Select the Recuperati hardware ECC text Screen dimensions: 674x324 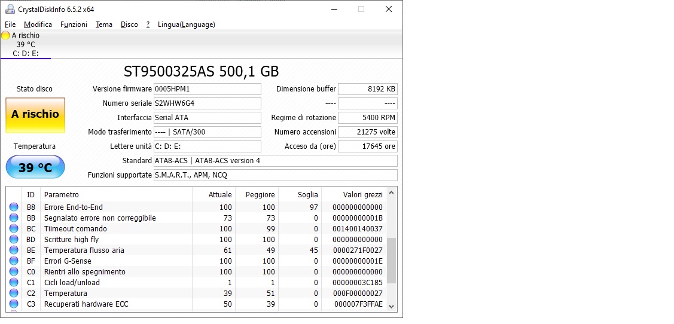[x=86, y=304]
